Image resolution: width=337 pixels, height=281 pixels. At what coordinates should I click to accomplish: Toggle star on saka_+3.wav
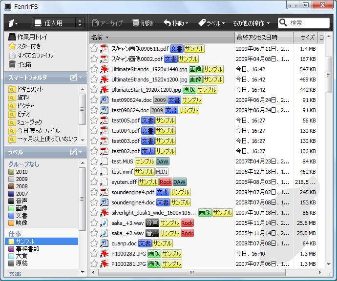(94, 223)
